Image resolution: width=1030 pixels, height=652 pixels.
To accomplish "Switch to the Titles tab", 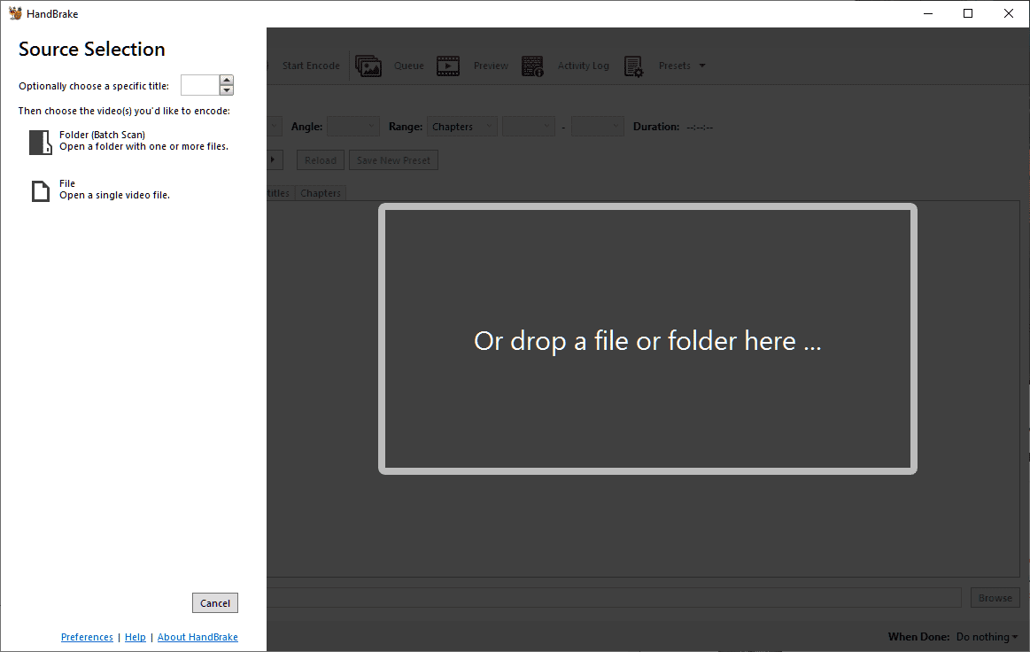I will [275, 192].
